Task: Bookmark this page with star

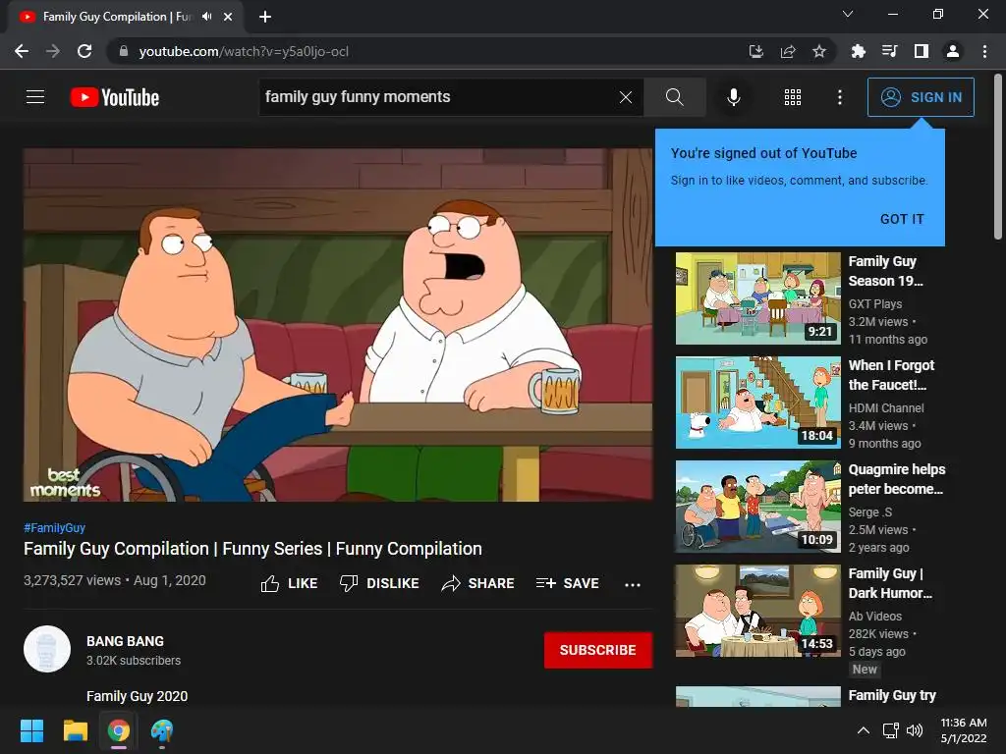Action: (819, 51)
